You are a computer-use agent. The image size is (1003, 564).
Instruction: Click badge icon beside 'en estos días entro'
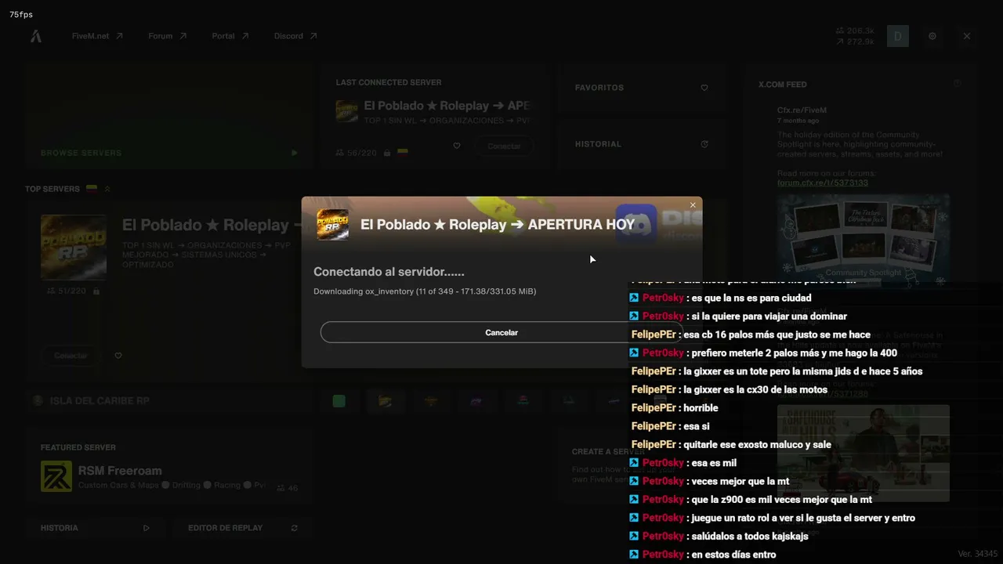(635, 555)
